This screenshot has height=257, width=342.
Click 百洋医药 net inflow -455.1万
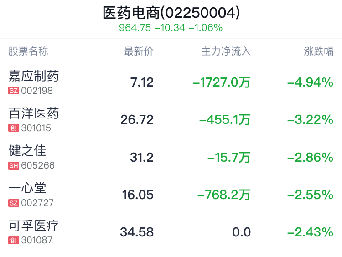[225, 120]
